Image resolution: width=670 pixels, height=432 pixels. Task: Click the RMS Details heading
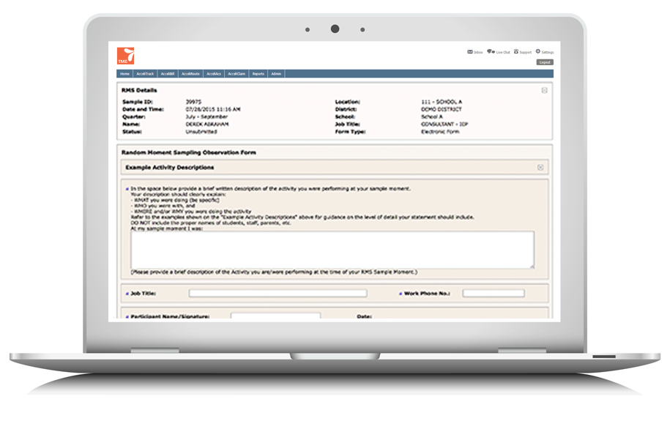(x=139, y=90)
